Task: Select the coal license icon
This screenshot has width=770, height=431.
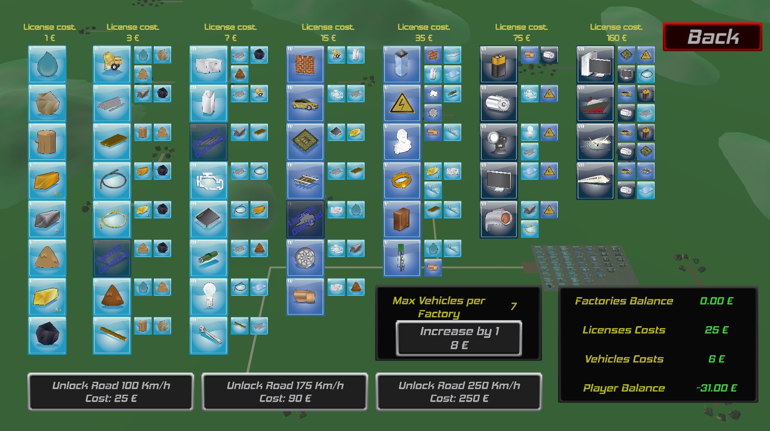Action: point(47,335)
